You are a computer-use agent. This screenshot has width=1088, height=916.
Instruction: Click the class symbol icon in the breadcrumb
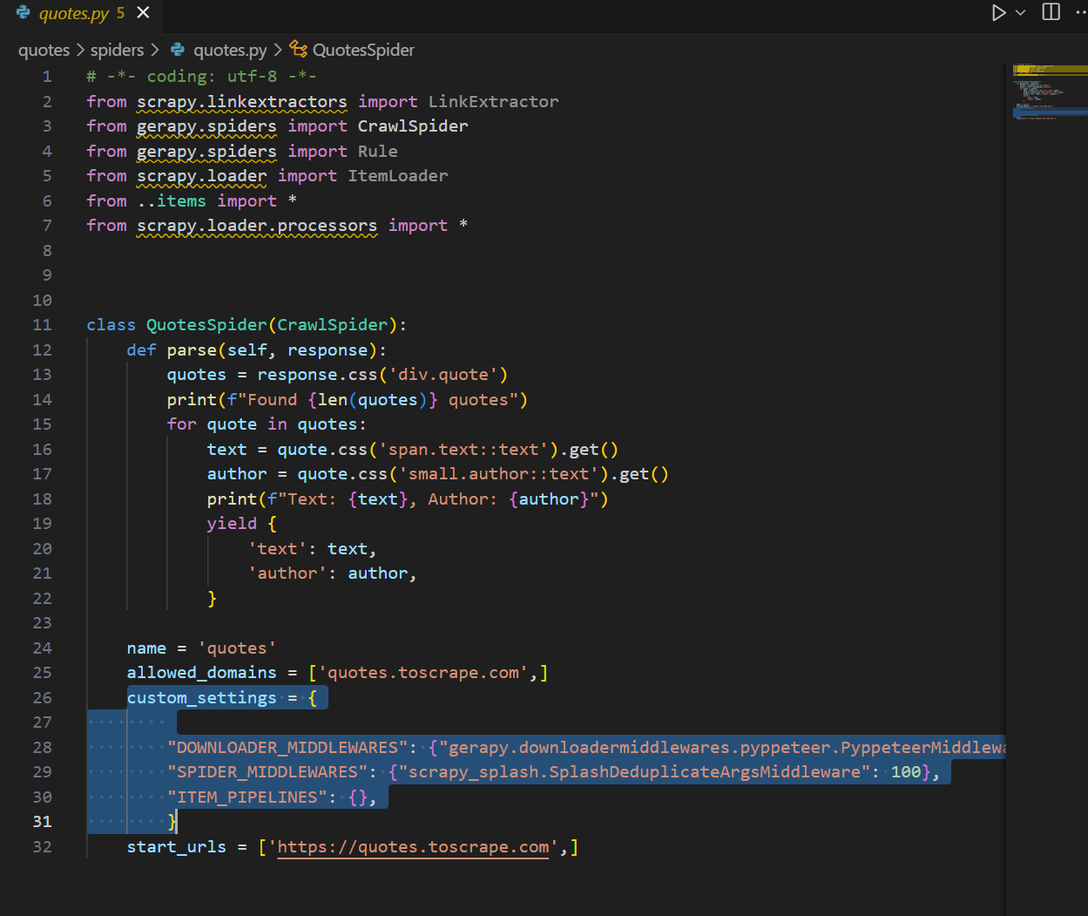coord(299,49)
